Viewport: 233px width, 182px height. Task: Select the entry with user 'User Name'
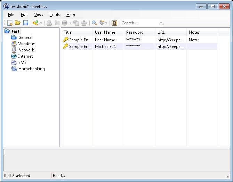pos(140,40)
